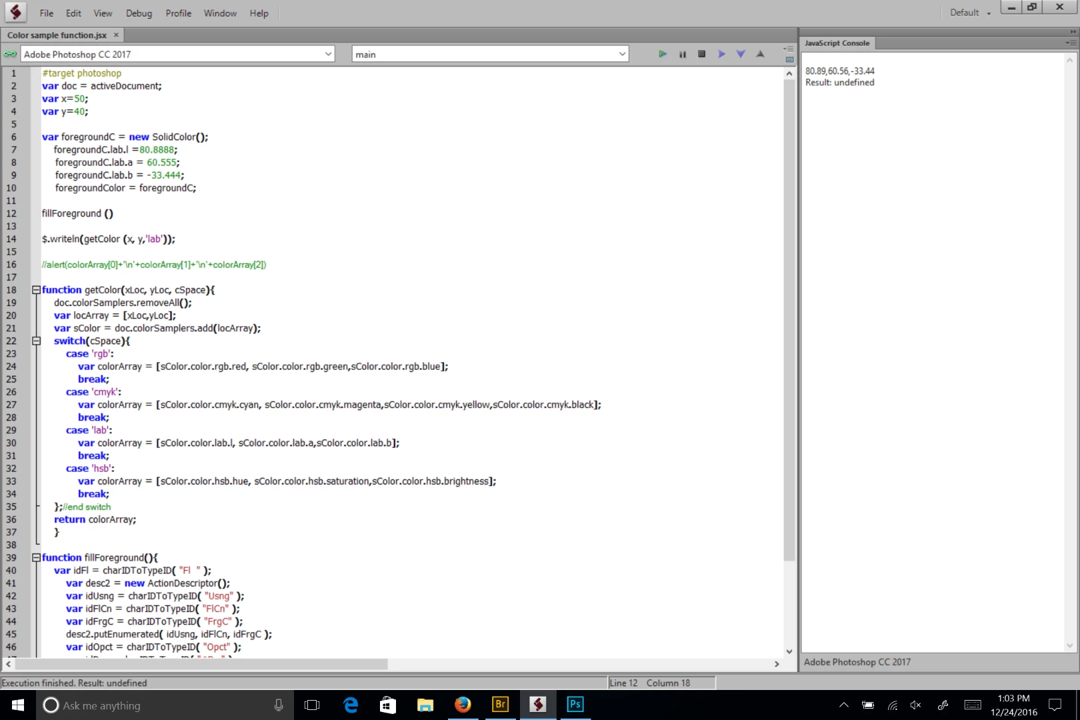This screenshot has width=1080, height=720.
Task: Step over to the next line
Action: pos(721,54)
